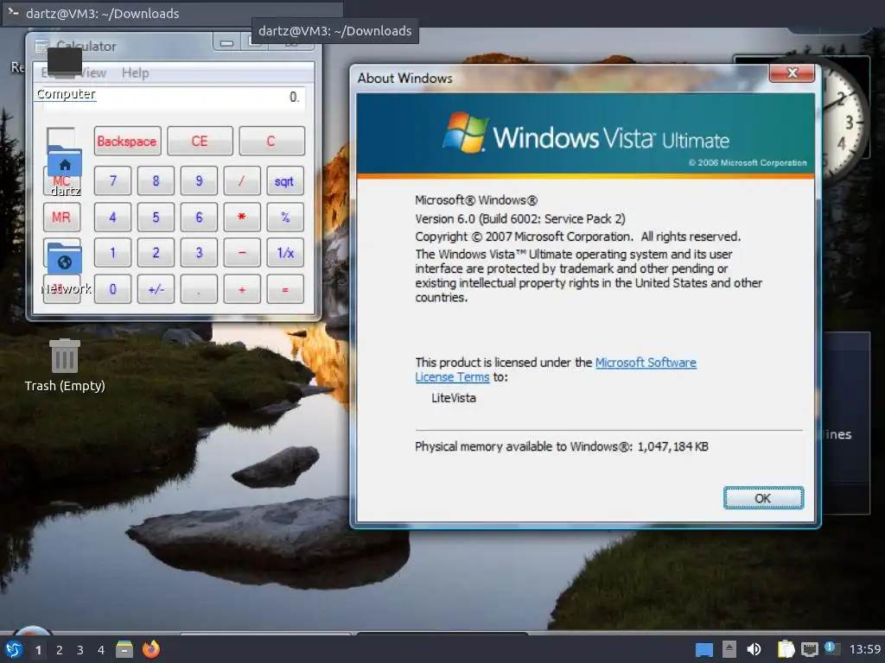Click the Windows Vista Ultimate logo banner

click(585, 134)
